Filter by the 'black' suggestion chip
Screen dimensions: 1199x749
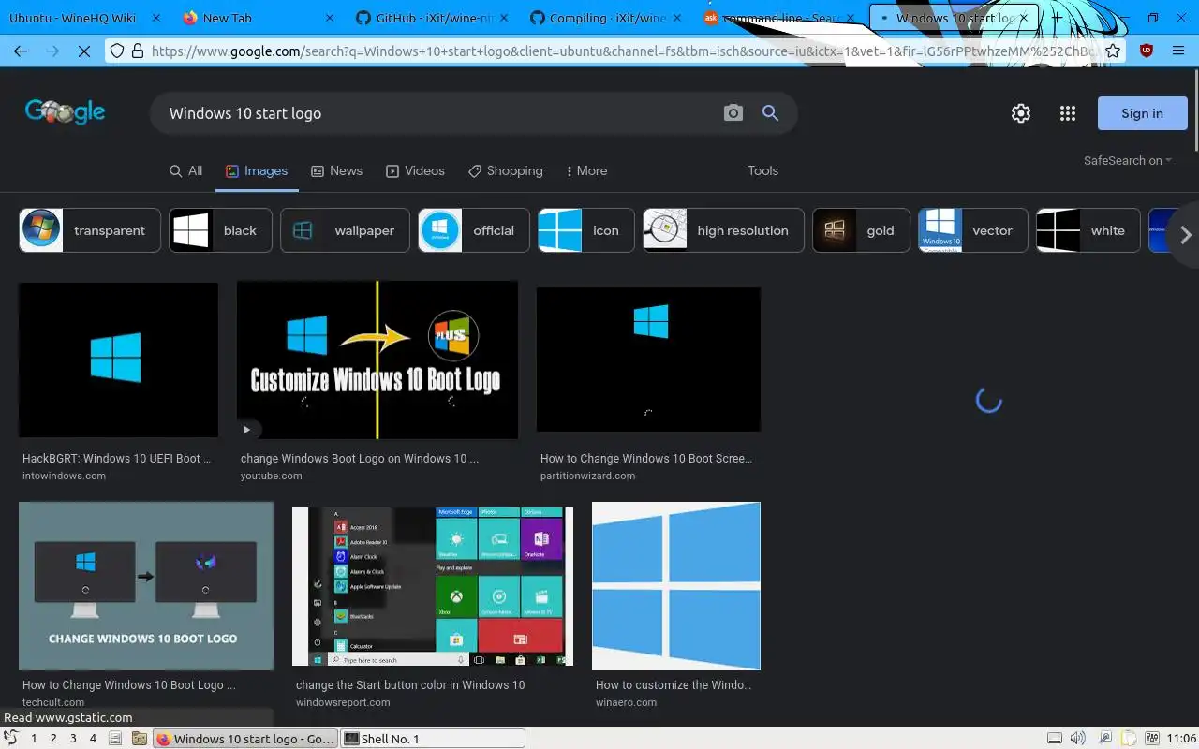(x=220, y=230)
